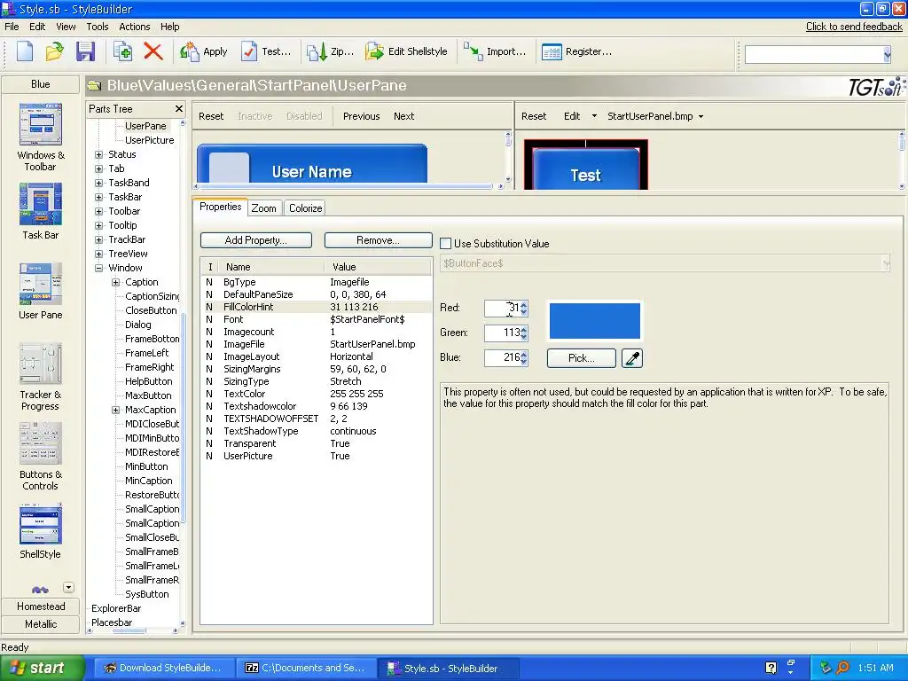Enable the Use Substitution Value checkbox

click(446, 244)
